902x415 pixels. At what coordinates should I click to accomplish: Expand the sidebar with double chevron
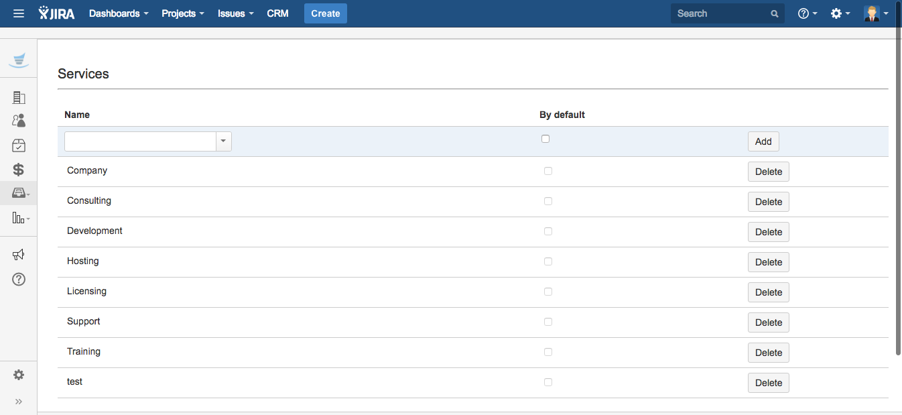coord(19,401)
